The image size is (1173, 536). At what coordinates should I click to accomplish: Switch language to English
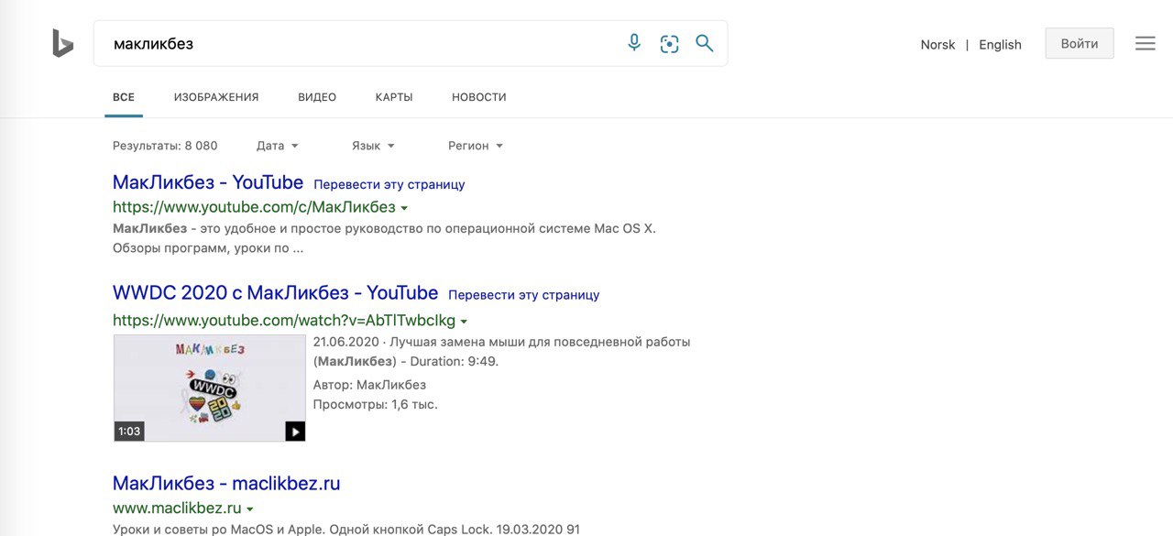tap(1000, 44)
